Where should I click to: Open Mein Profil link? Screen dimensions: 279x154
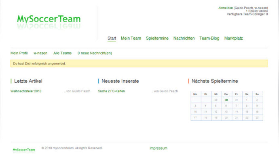[x=19, y=53]
